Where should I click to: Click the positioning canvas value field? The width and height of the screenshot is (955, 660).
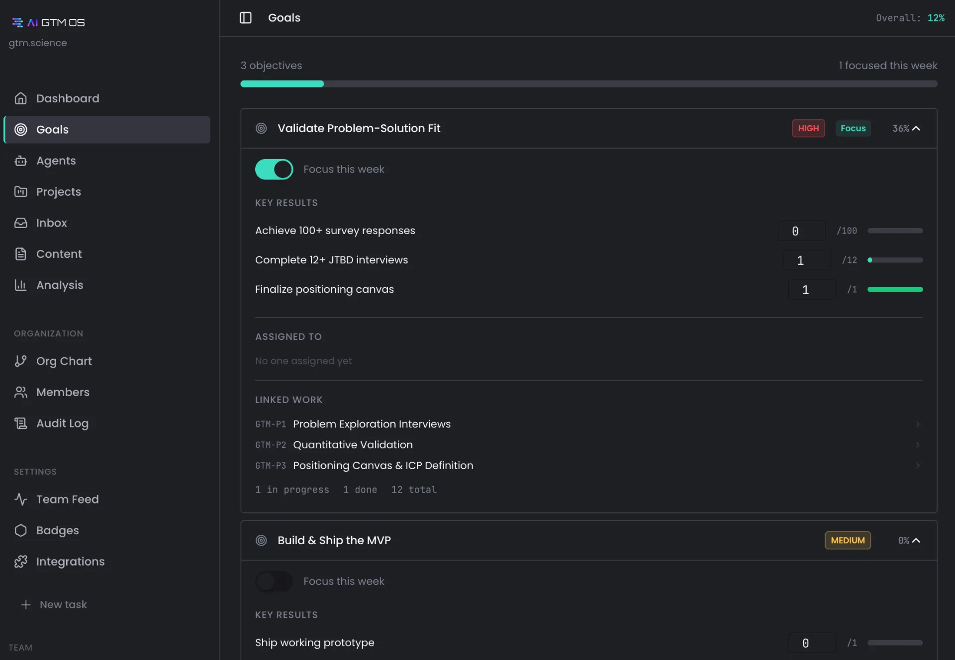coord(812,289)
